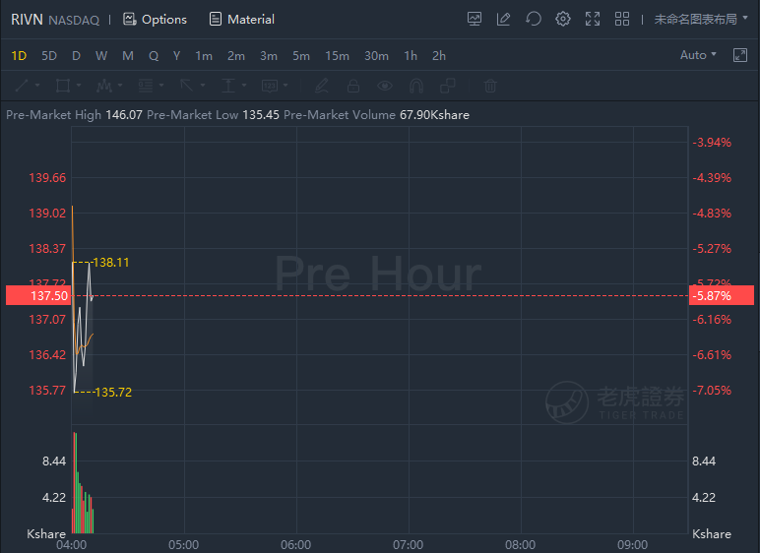
Task: Select the M monthly interval
Action: (127, 56)
